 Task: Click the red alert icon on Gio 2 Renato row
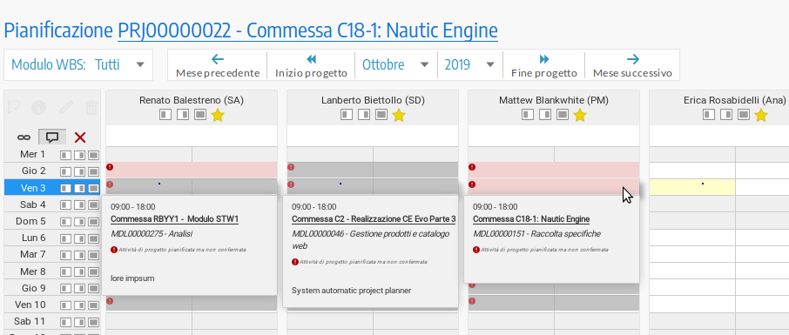(x=110, y=167)
